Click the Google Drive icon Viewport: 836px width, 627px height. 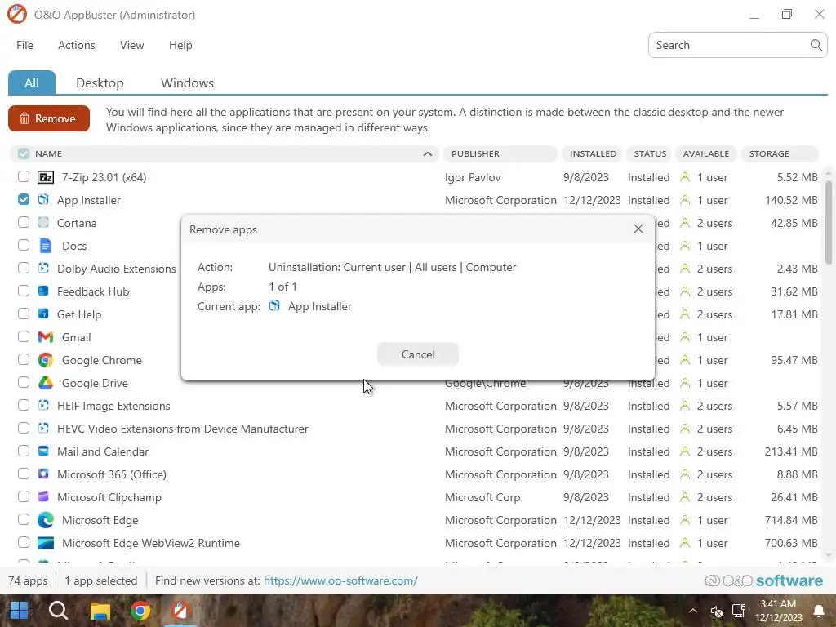pyautogui.click(x=46, y=383)
